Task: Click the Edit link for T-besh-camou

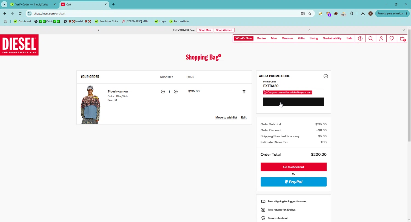Action: (x=244, y=117)
